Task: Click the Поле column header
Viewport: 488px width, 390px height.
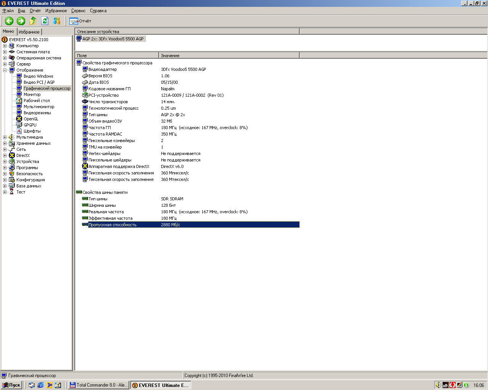Action: (117, 56)
